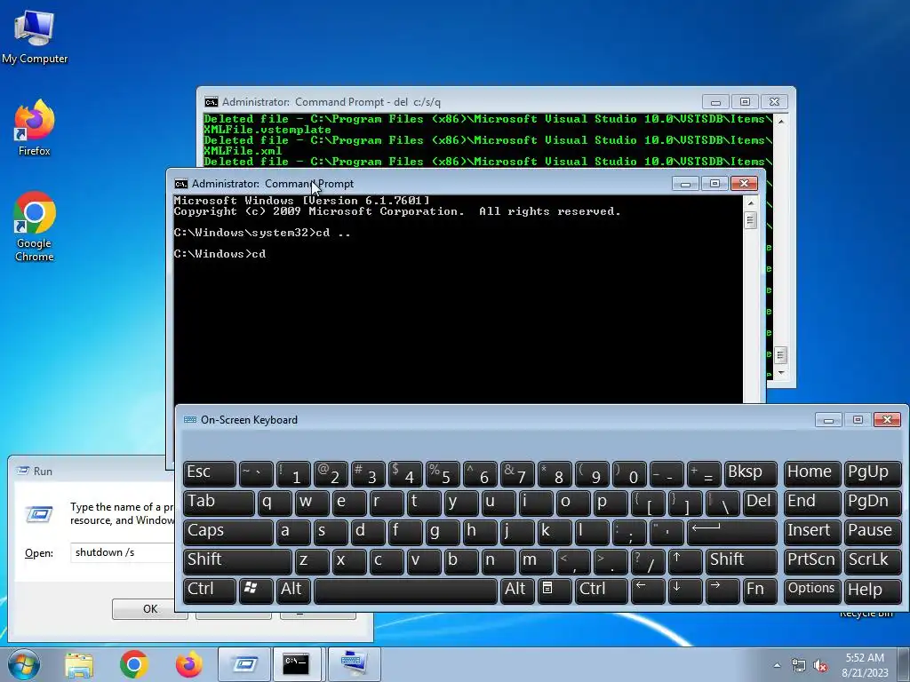Toggle the ScrLk key
Viewport: 910px width, 682px height.
pyautogui.click(x=873, y=561)
